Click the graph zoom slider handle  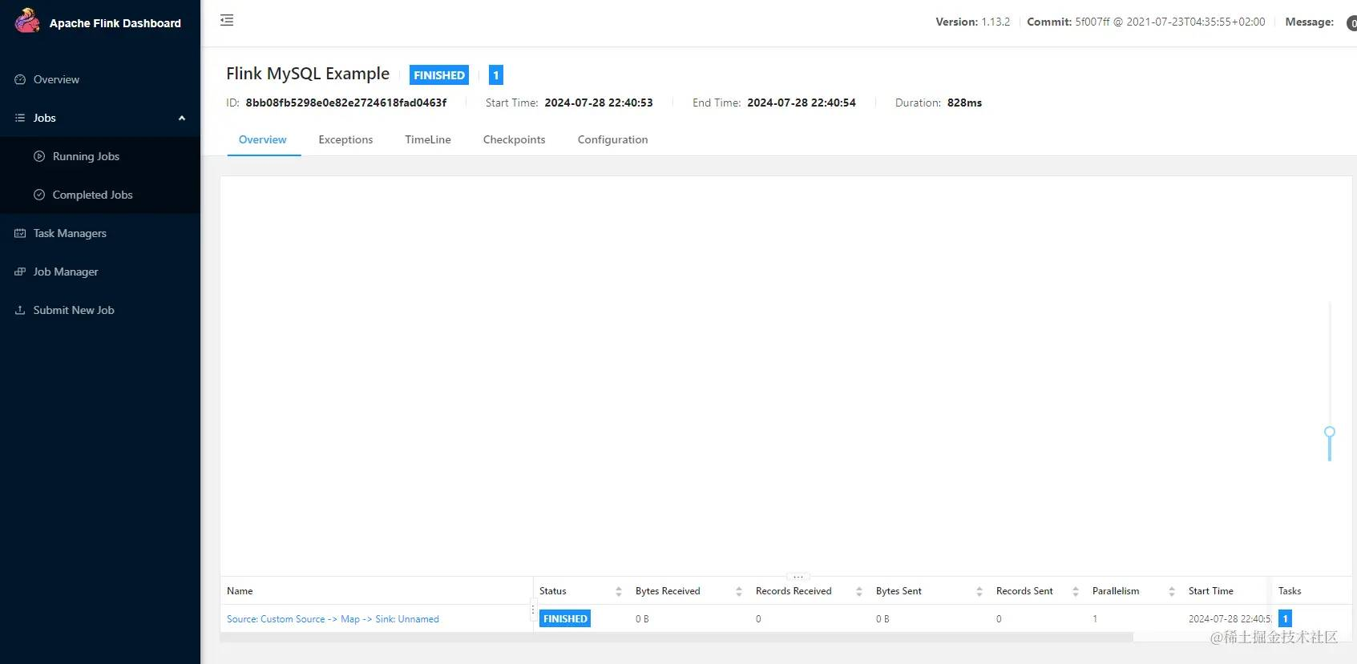point(1330,432)
